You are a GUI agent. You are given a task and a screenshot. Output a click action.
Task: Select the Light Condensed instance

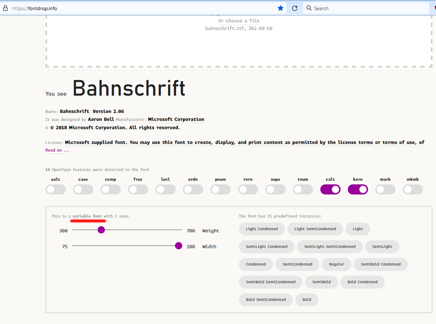262,229
